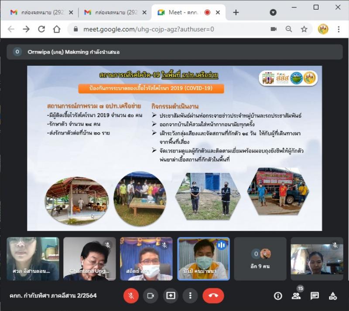Open a new browser tab

pos(236,13)
